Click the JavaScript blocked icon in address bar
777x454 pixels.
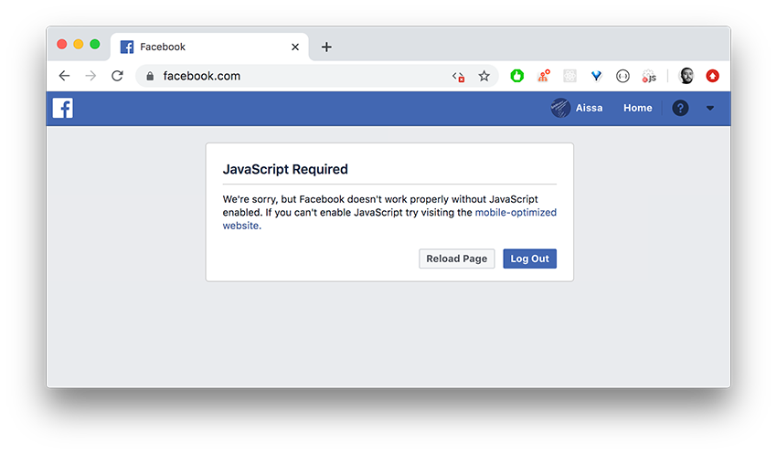458,76
